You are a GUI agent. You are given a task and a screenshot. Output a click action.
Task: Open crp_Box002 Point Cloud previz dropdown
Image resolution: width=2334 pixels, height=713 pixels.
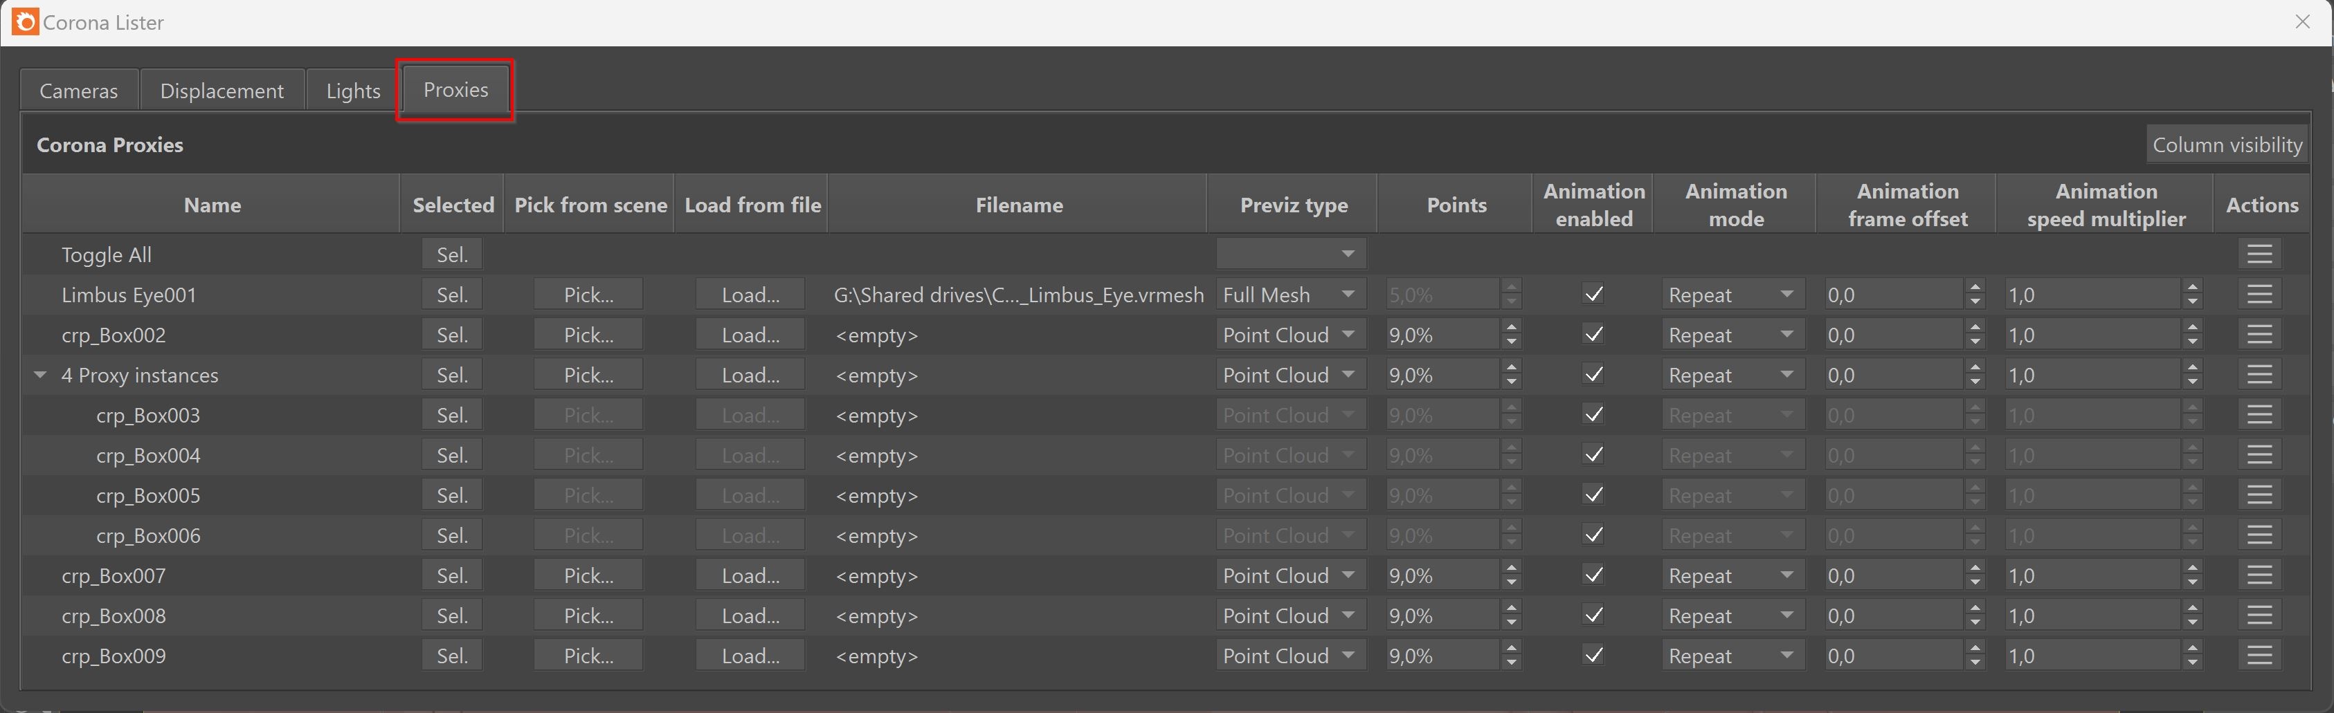tap(1291, 335)
